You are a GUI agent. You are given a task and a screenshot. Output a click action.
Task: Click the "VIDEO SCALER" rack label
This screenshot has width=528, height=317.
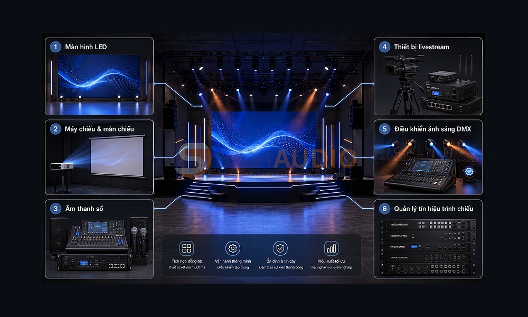(398, 247)
